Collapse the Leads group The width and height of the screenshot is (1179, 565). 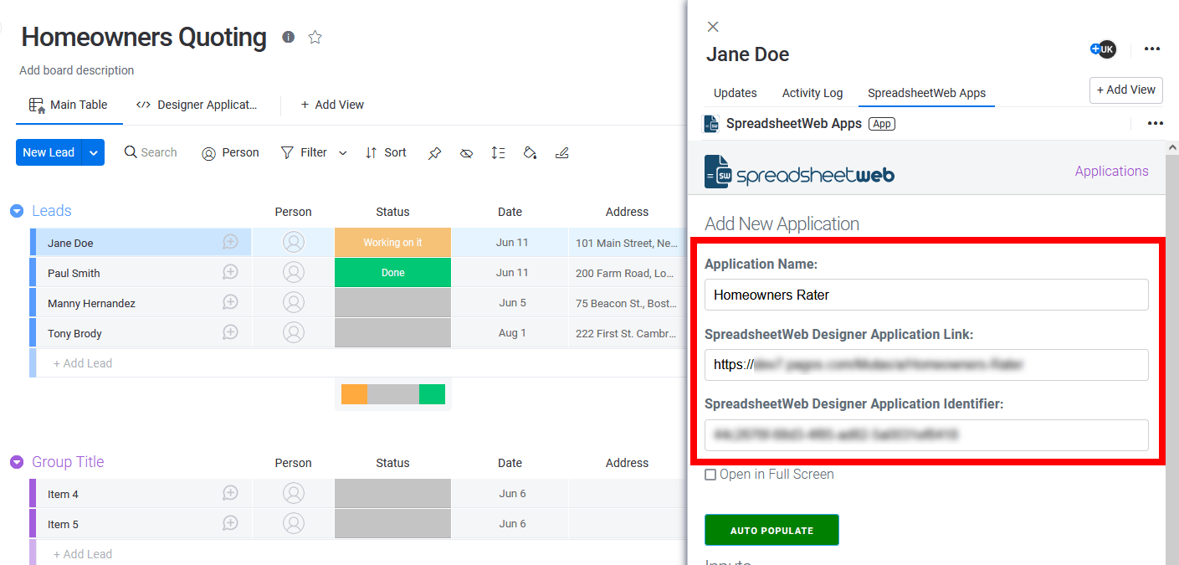point(17,210)
